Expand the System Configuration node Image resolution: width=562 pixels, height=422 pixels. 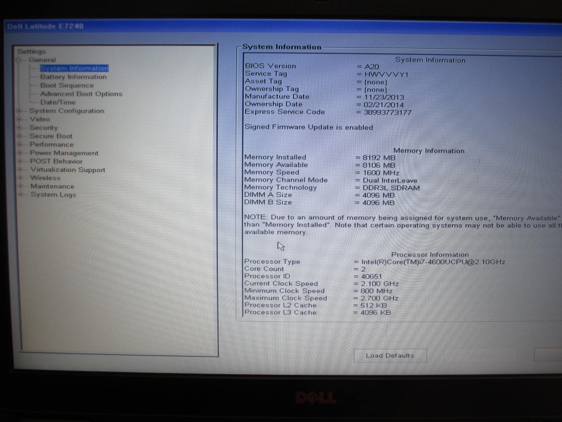(x=20, y=111)
